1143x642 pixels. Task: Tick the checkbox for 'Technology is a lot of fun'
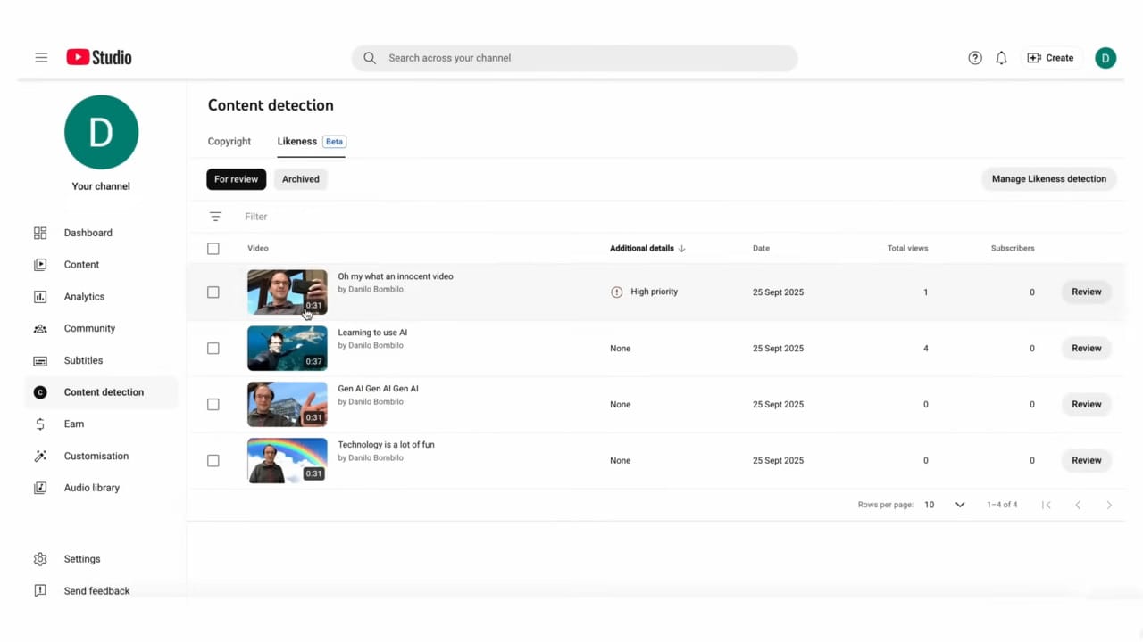[x=213, y=460]
